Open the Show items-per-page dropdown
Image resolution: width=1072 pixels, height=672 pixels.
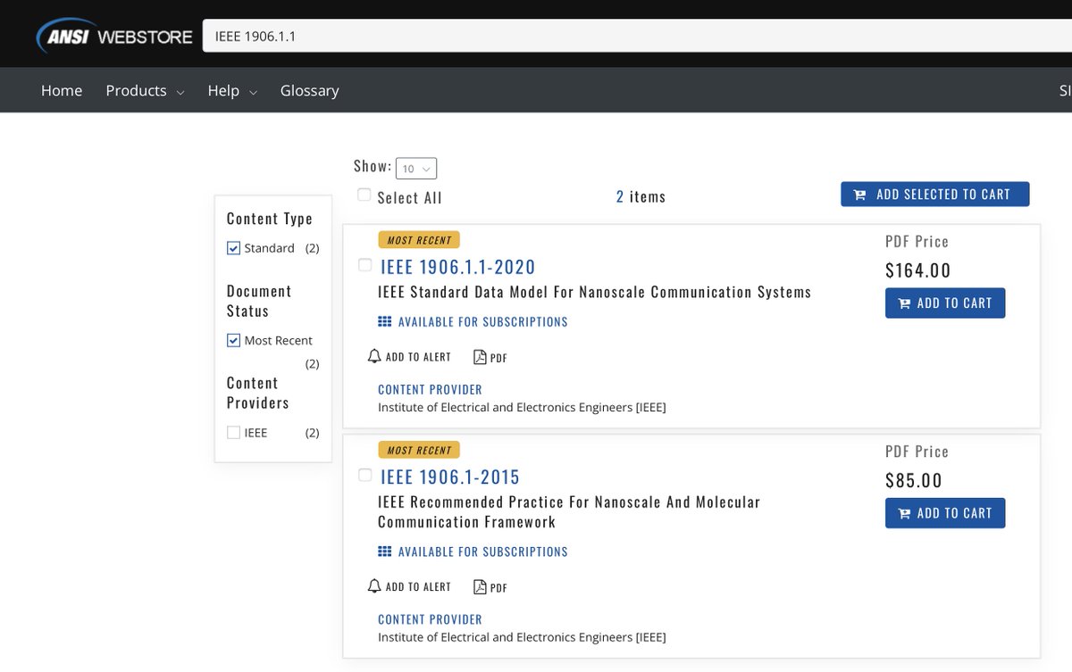(416, 169)
